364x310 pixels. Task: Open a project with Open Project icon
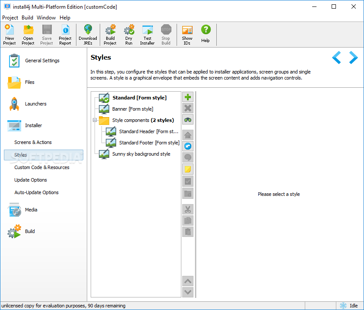[28, 35]
